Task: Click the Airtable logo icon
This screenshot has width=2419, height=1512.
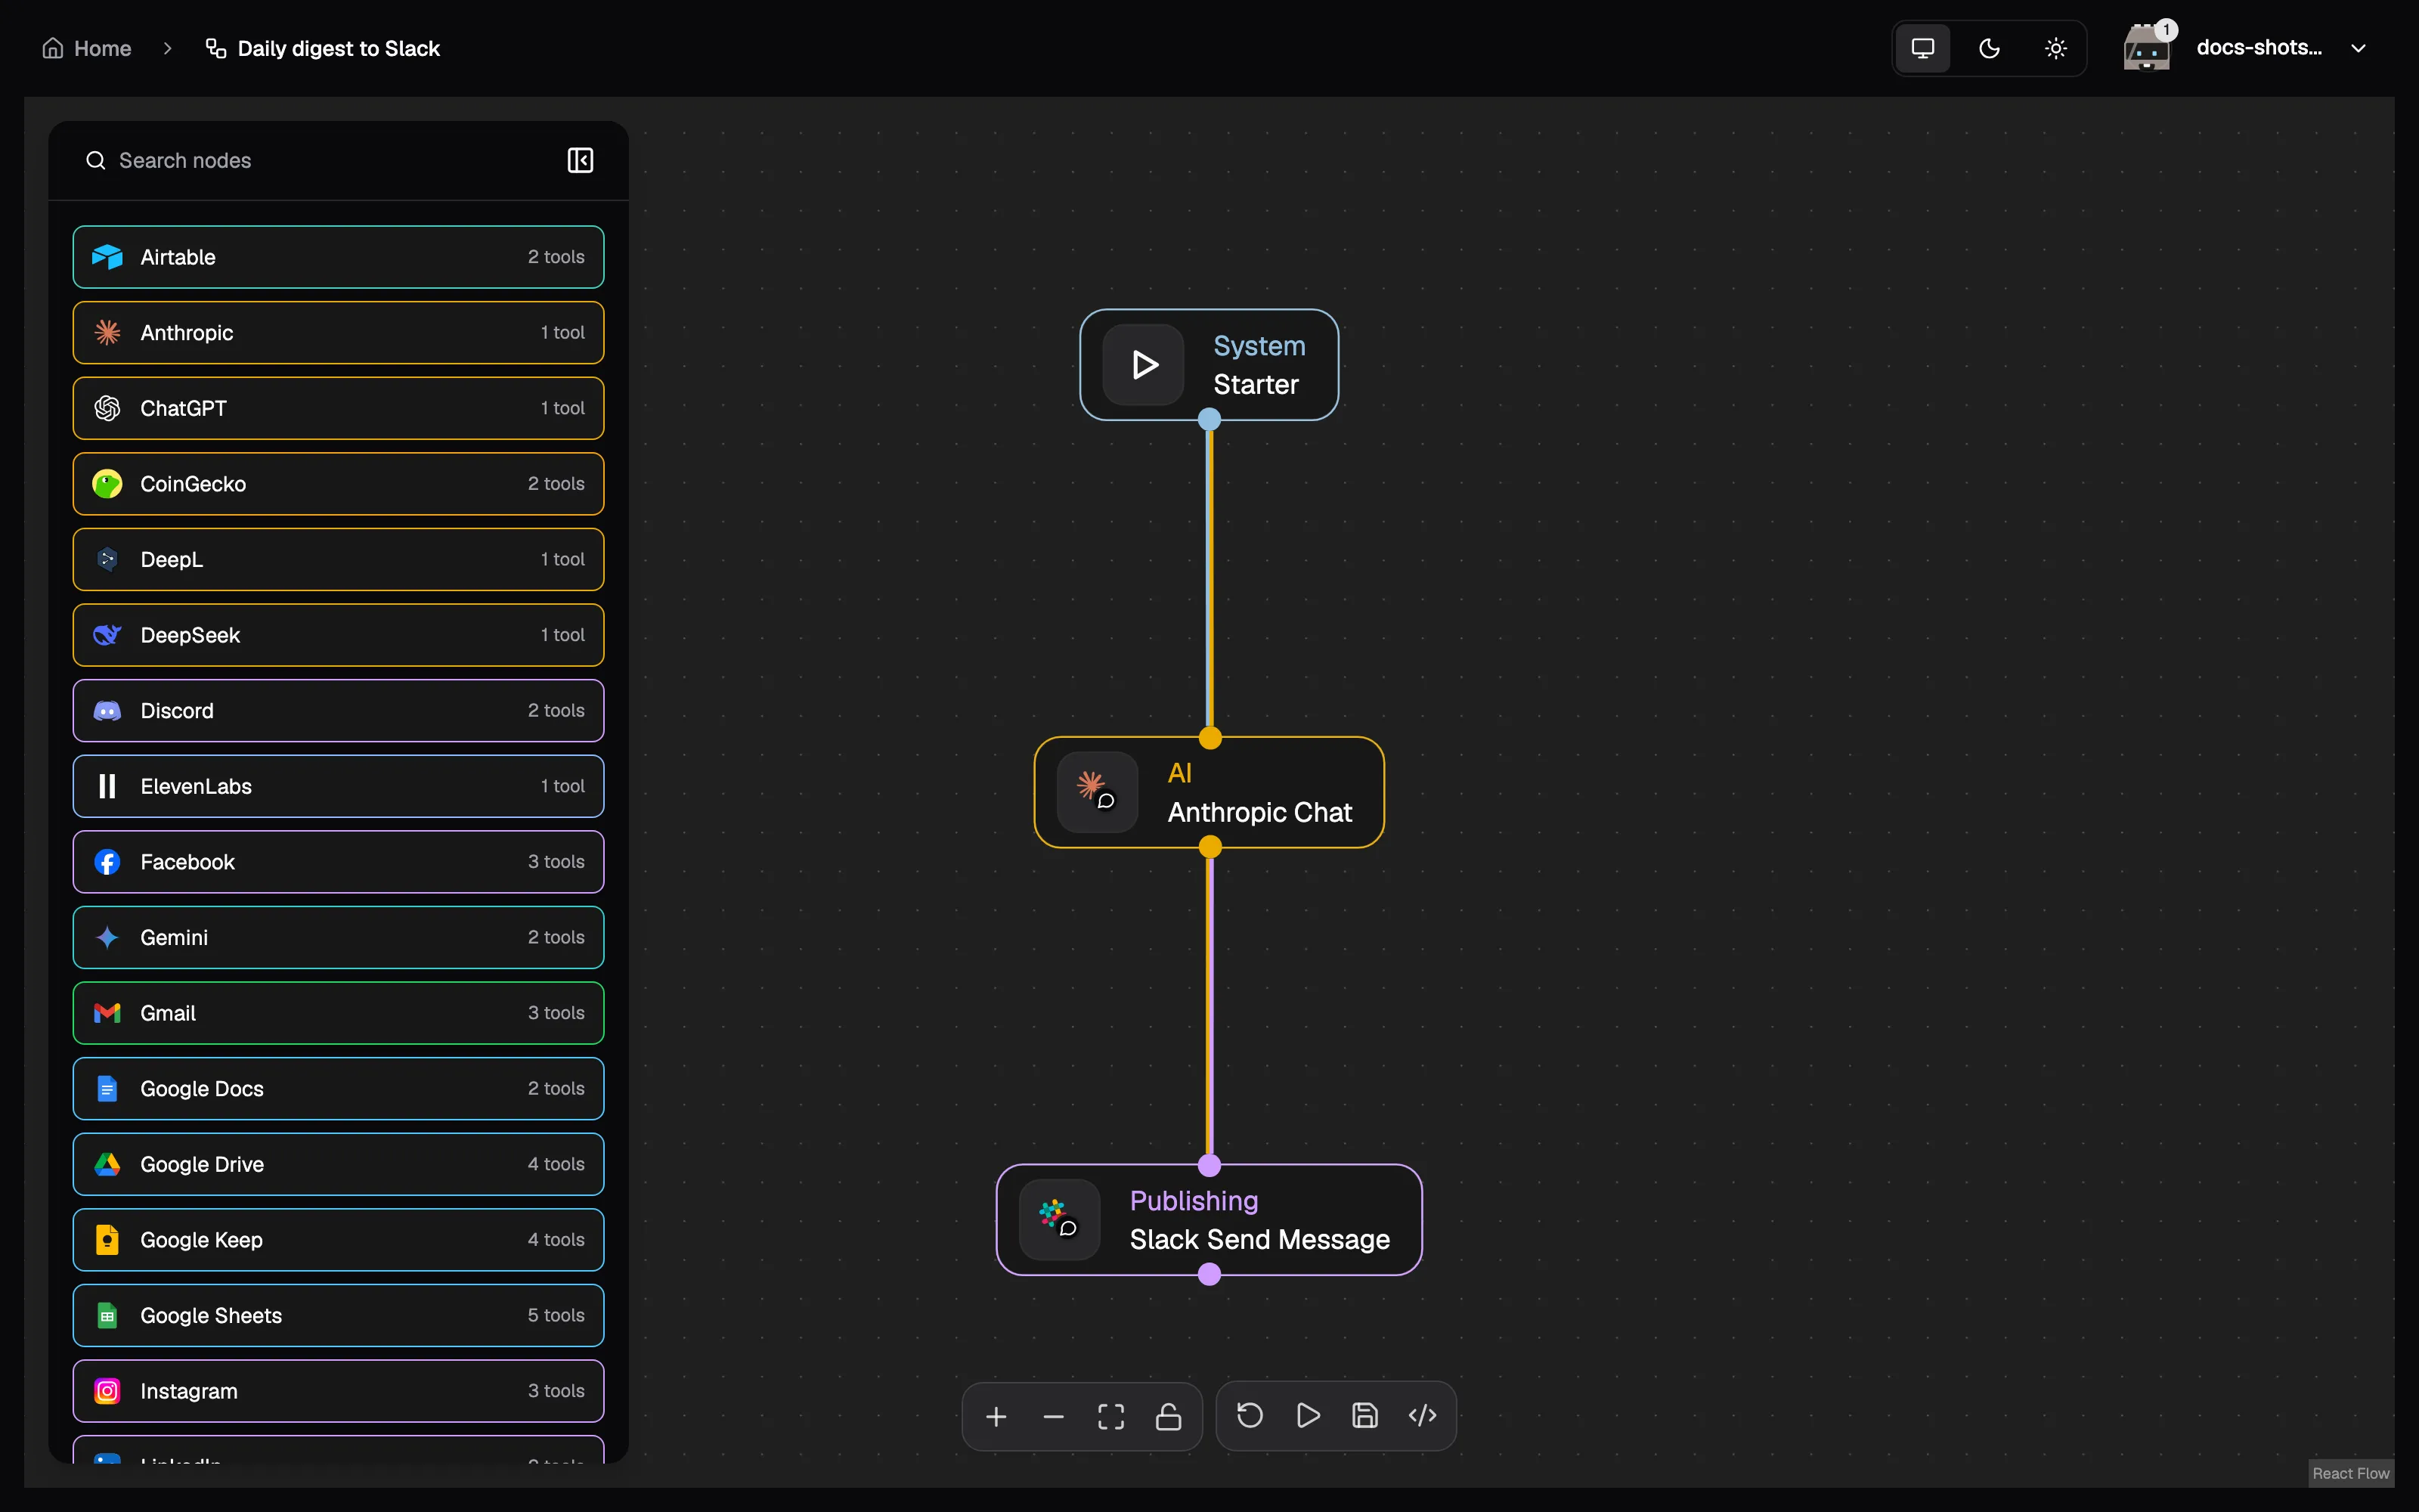Action: tap(107, 257)
